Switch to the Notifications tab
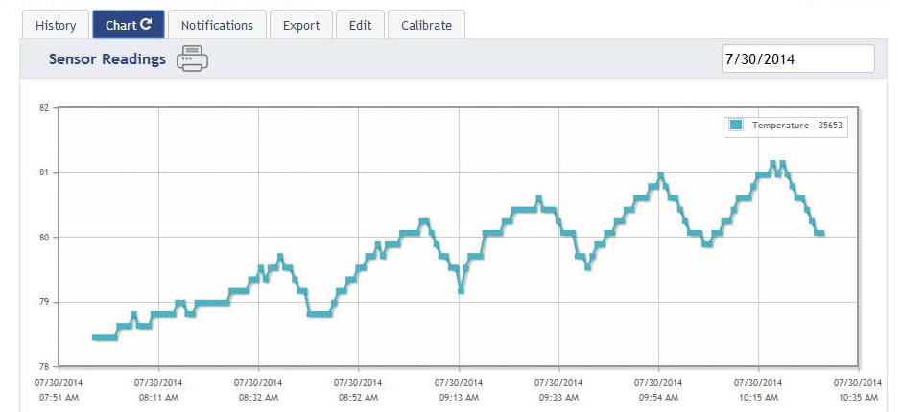The width and height of the screenshot is (902, 412). pos(217,25)
